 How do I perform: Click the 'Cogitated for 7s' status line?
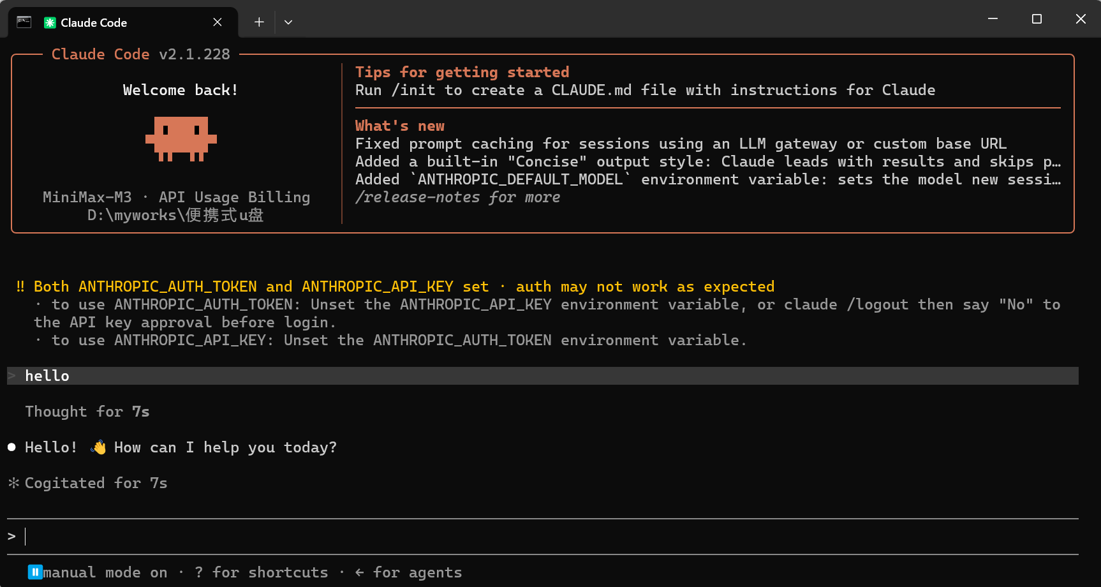pos(96,483)
